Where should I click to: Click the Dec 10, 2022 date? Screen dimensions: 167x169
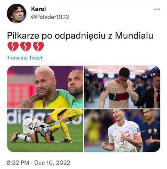(x=52, y=163)
